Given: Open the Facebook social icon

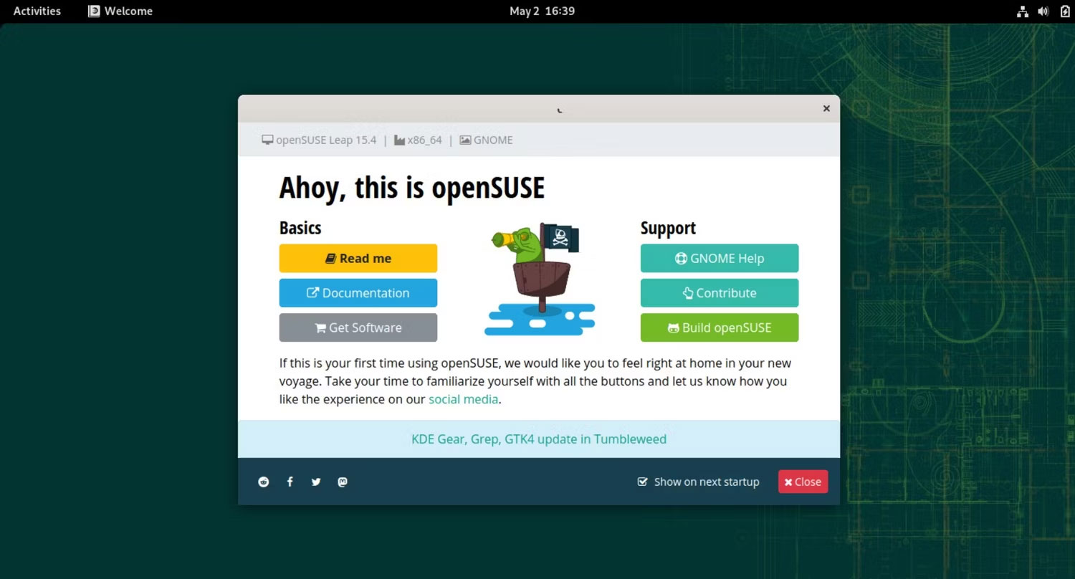Looking at the screenshot, I should coord(290,482).
